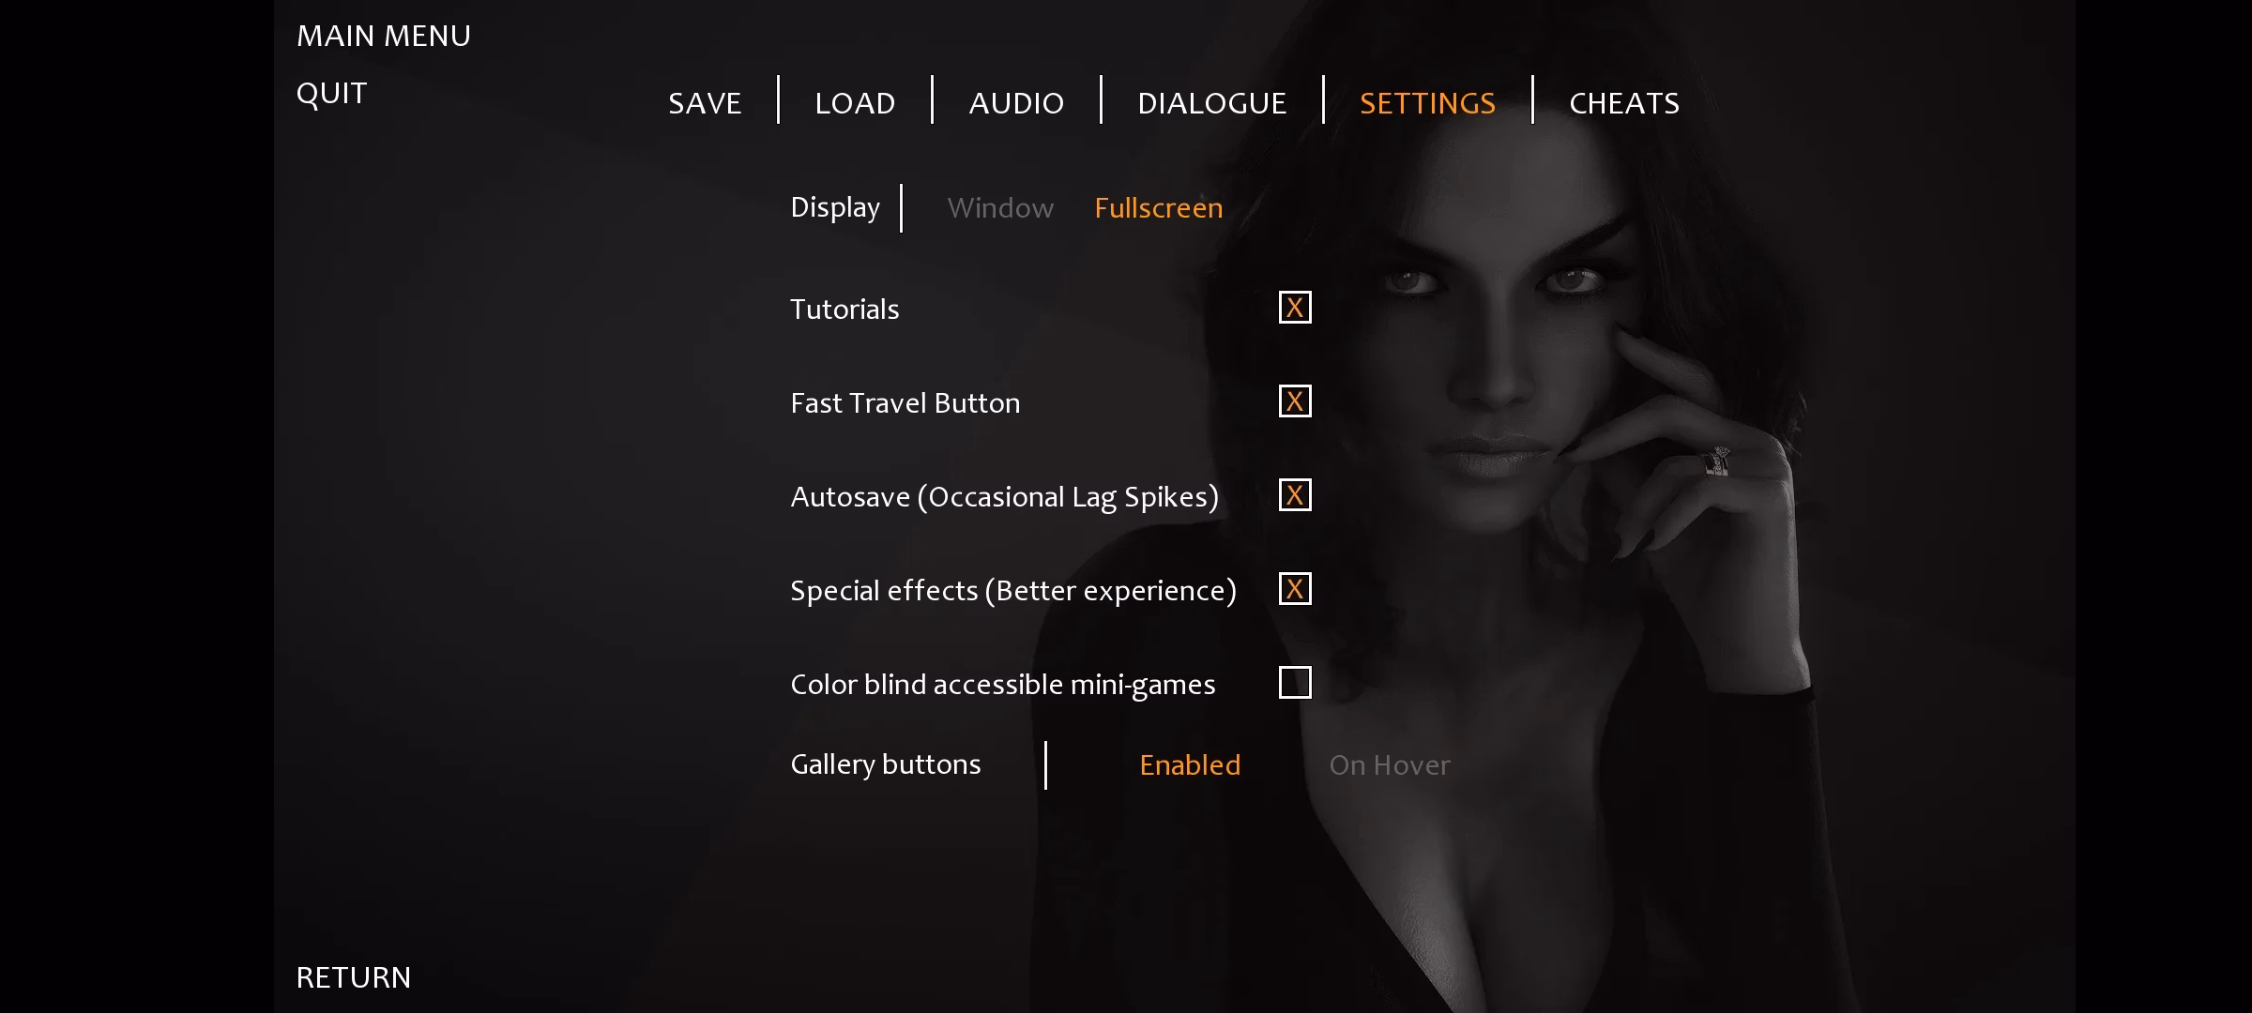Set Gallery buttons to Enabled

[1190, 764]
